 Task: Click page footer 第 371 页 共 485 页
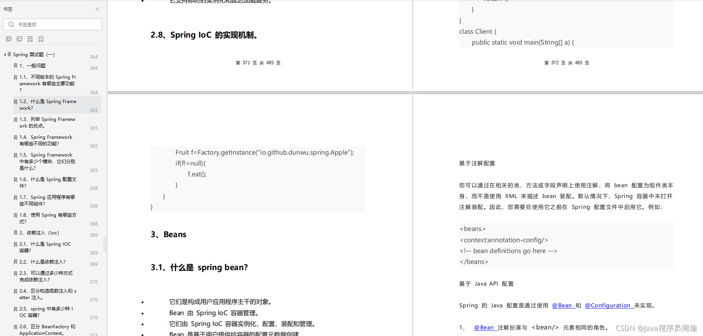(258, 63)
